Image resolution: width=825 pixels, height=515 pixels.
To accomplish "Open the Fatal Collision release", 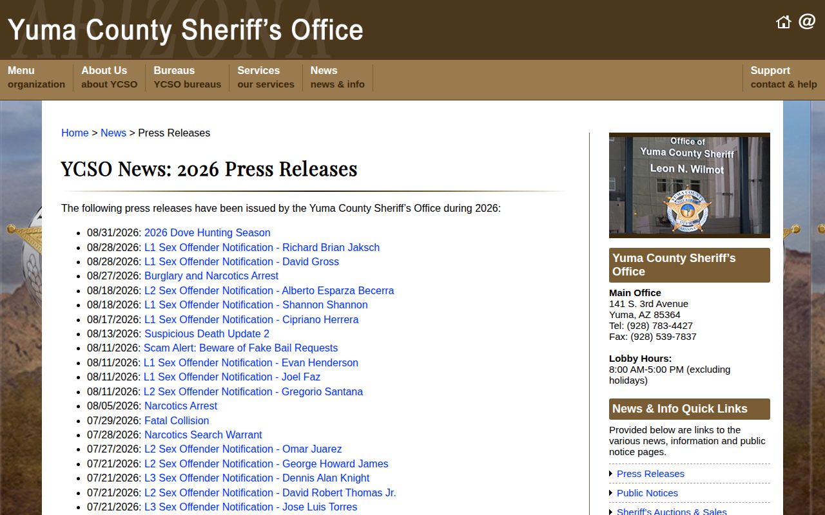I will [x=177, y=421].
